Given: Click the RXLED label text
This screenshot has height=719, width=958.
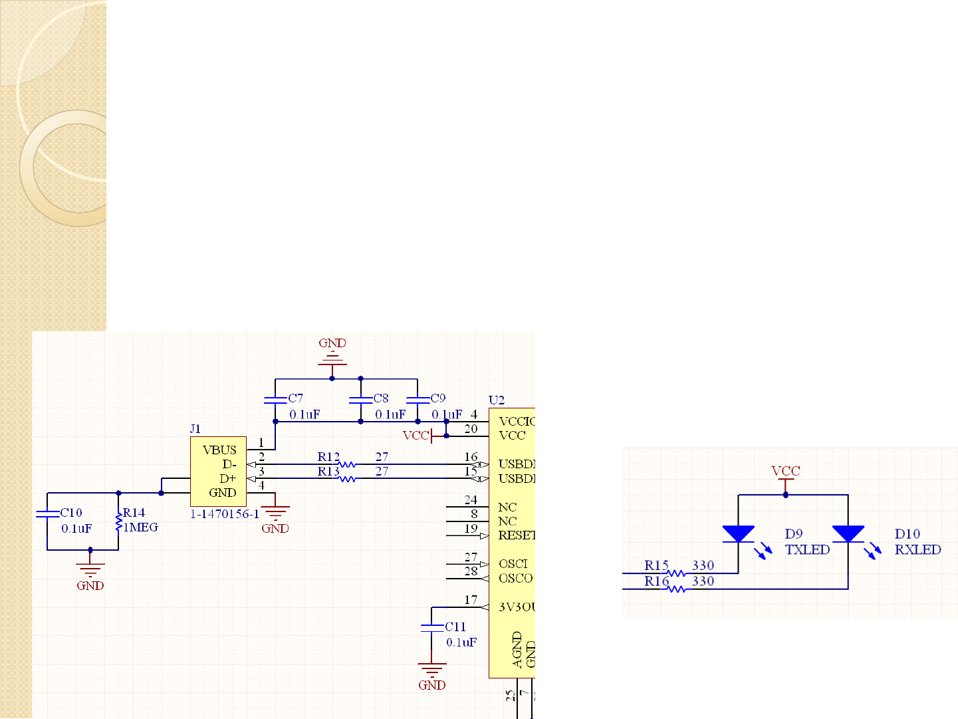Looking at the screenshot, I should 918,550.
